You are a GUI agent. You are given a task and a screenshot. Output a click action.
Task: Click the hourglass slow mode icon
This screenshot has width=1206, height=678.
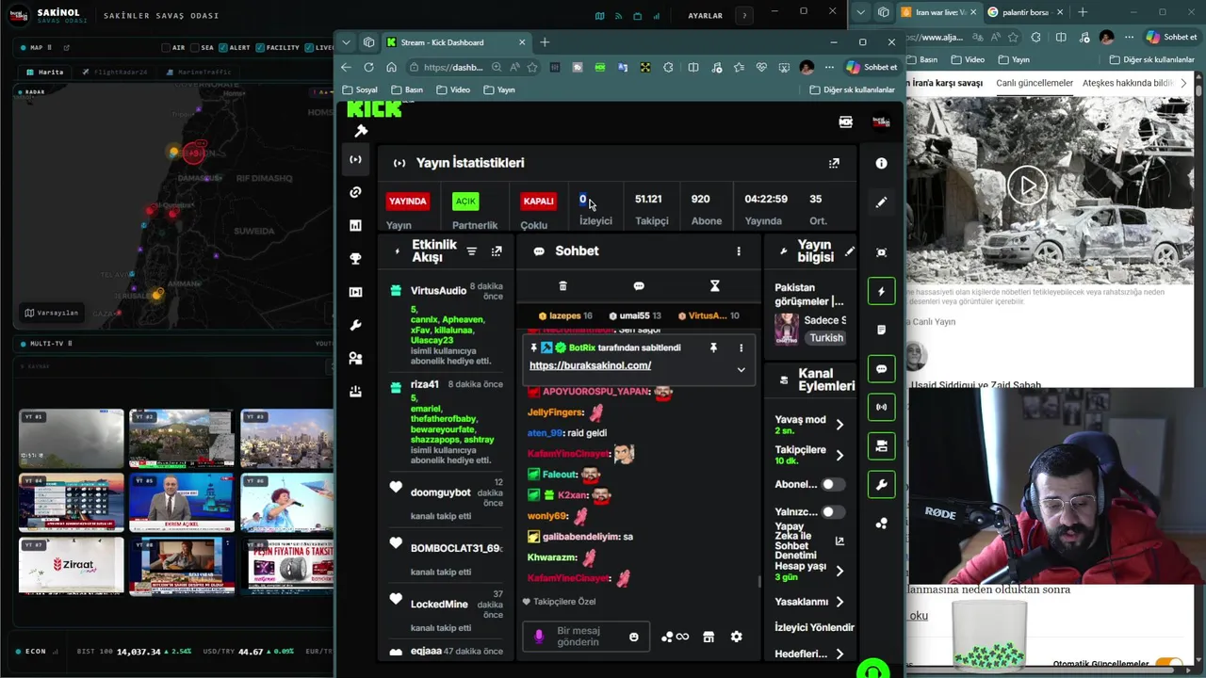[x=714, y=286]
